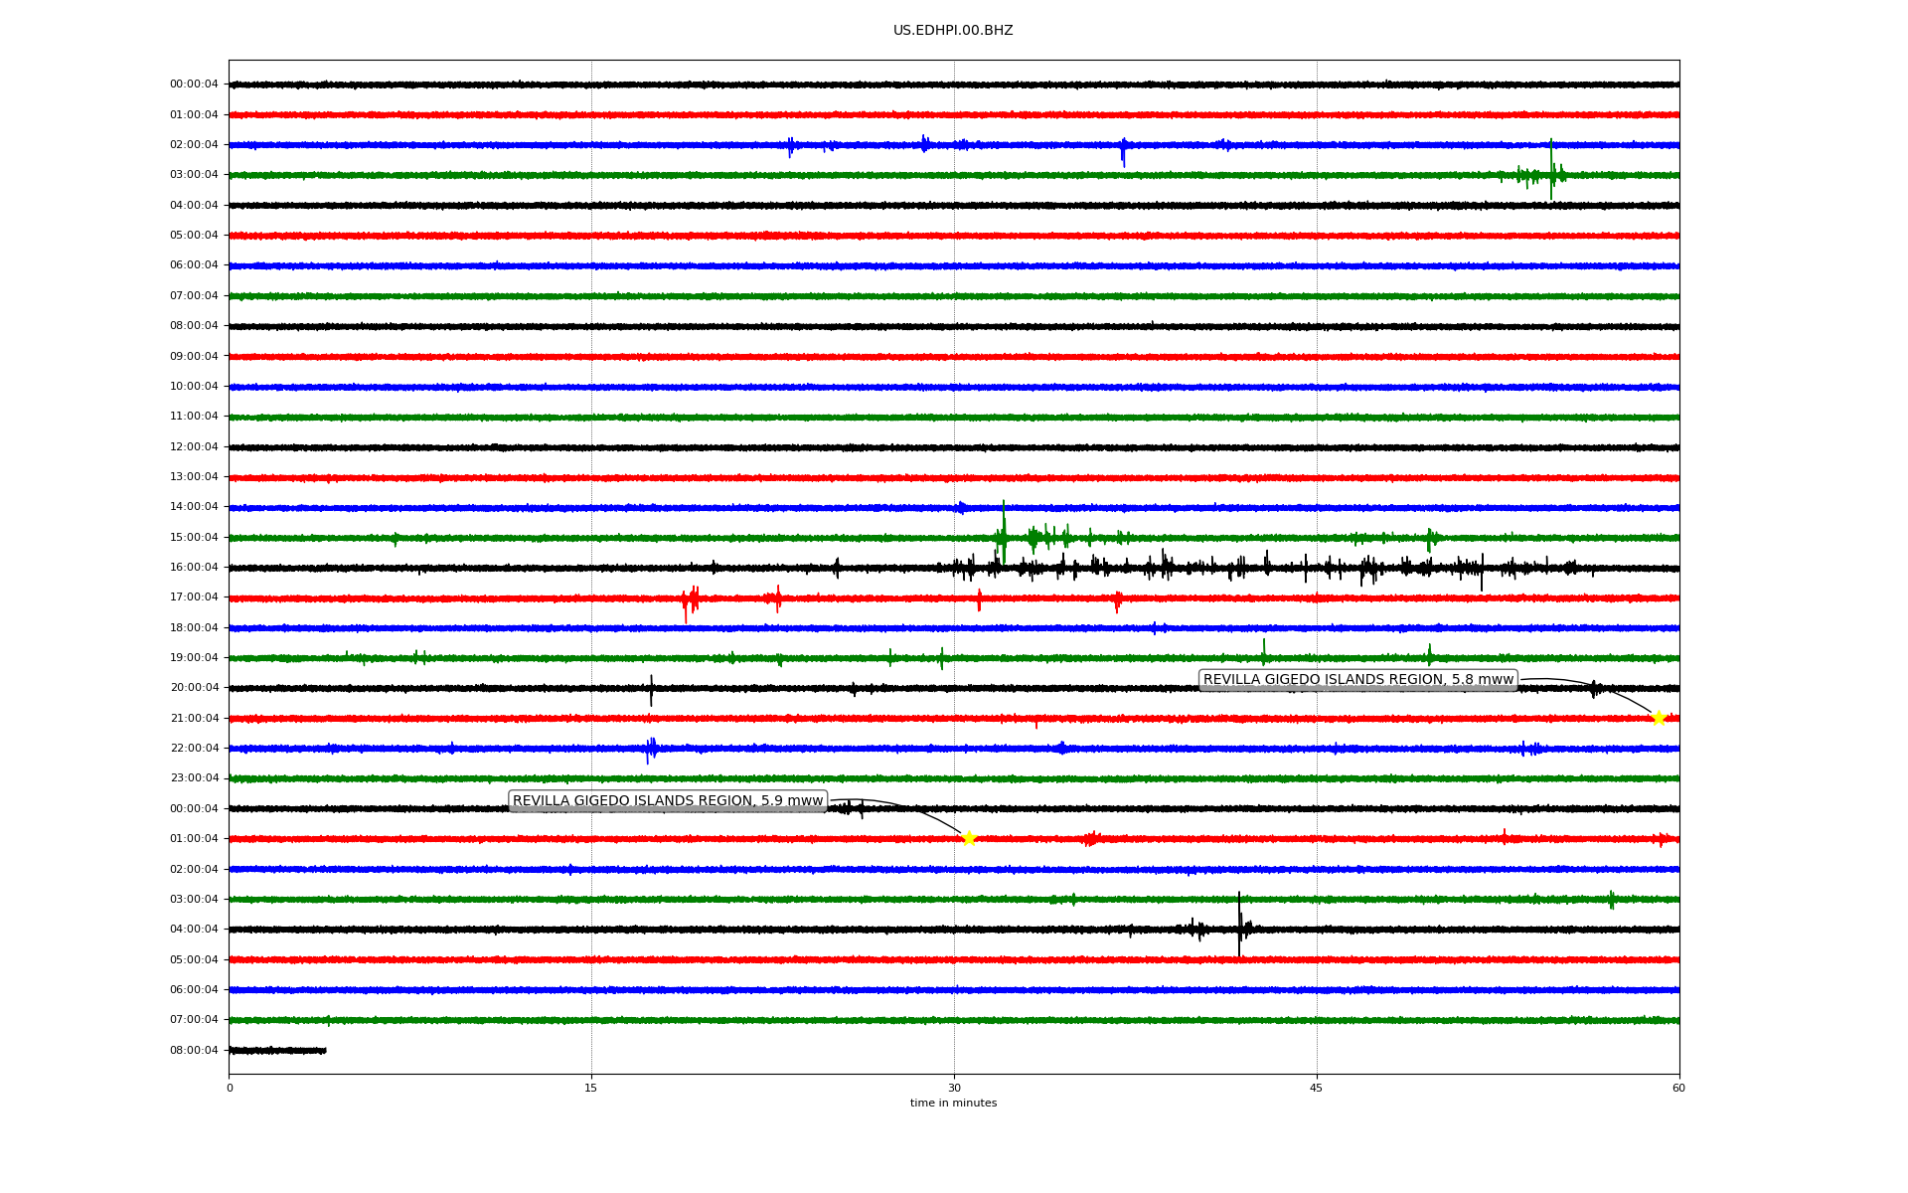Click the short black trace segment at the last 08:00:04 row
This screenshot has width=1908, height=1193.
(277, 1050)
